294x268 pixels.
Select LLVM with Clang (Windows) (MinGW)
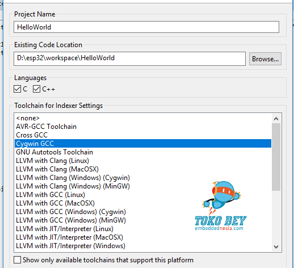[143, 186]
